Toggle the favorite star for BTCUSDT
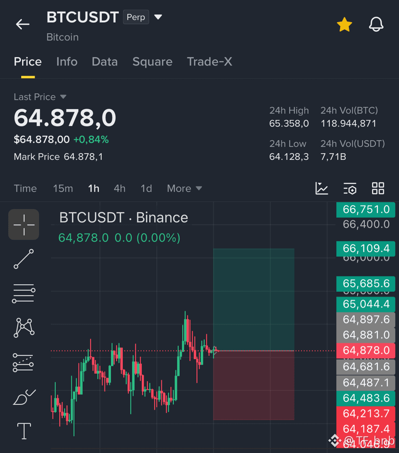 [345, 25]
